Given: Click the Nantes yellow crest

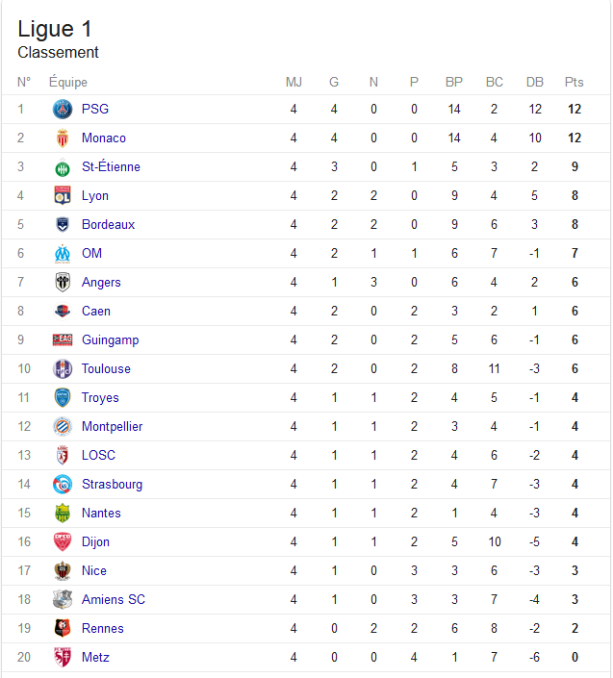Looking at the screenshot, I should (63, 513).
